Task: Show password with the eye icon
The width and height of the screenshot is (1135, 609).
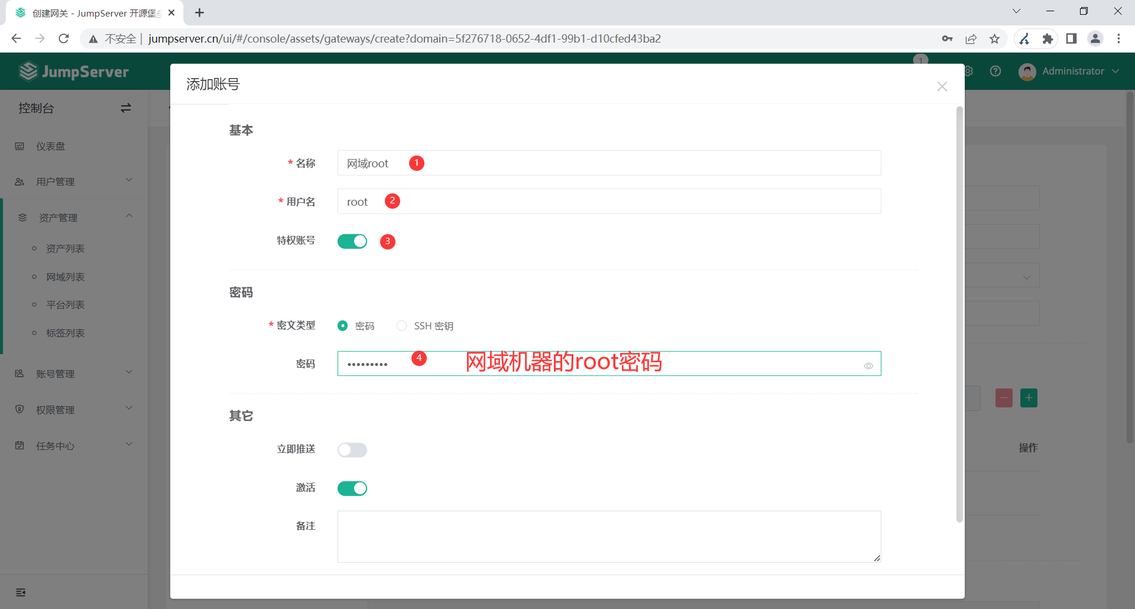Action: click(868, 366)
